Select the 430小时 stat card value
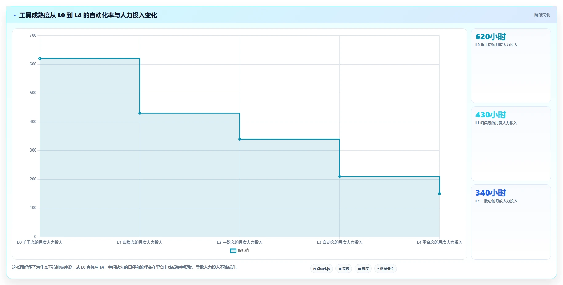 pyautogui.click(x=490, y=115)
